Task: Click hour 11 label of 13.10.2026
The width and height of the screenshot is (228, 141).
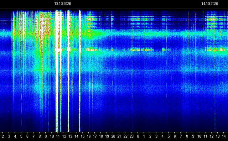Action: pos(58,136)
